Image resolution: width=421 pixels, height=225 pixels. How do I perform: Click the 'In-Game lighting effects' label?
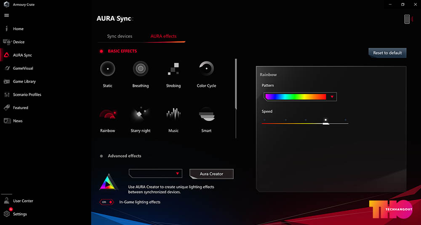click(x=140, y=202)
